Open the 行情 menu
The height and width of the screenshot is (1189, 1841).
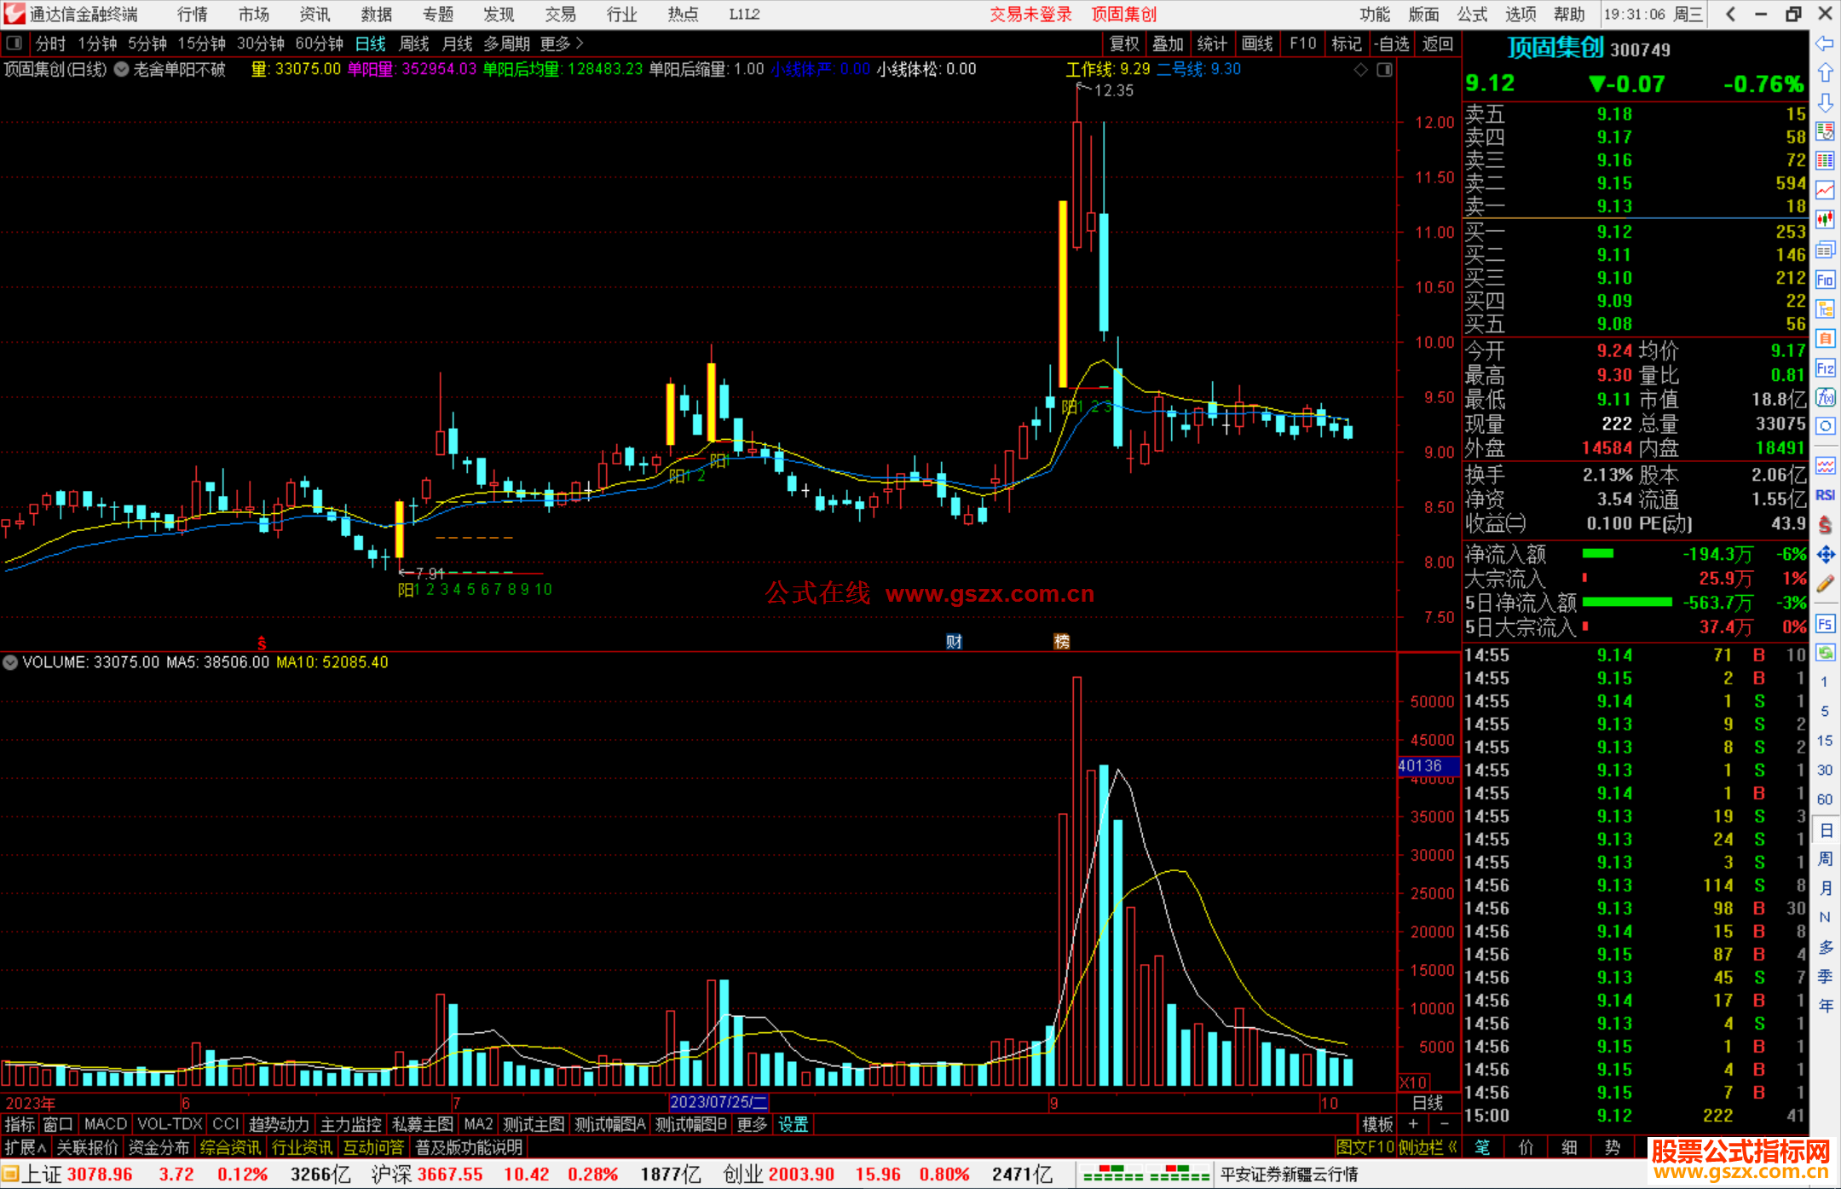click(x=193, y=14)
